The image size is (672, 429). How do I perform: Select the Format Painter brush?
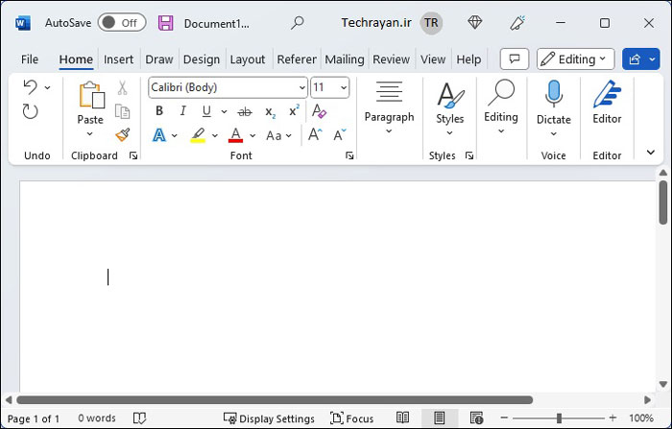[123, 135]
